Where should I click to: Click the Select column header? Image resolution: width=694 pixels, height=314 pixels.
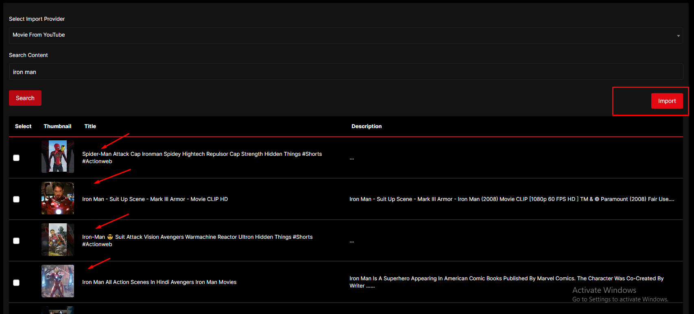(x=23, y=126)
